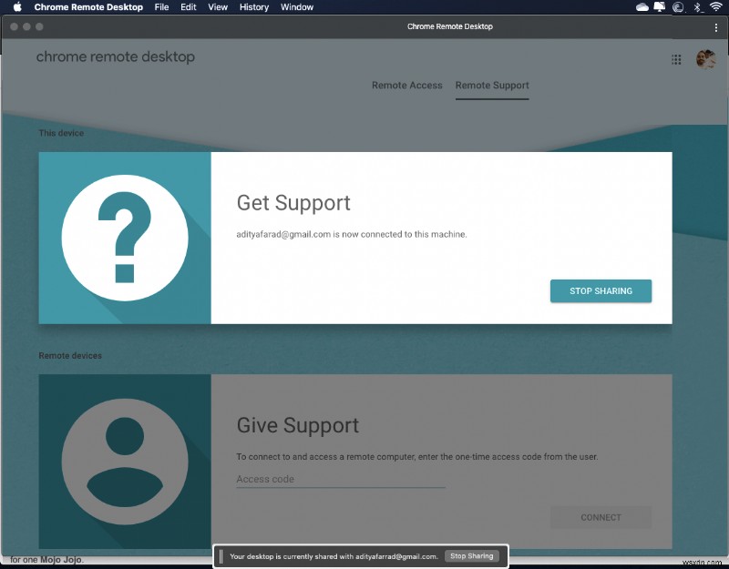The width and height of the screenshot is (729, 569).
Task: Click the Time Machine icon in the menu bar
Action: [x=678, y=7]
